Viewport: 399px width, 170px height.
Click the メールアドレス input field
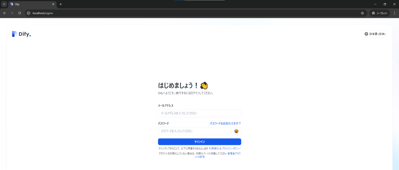coord(199,113)
